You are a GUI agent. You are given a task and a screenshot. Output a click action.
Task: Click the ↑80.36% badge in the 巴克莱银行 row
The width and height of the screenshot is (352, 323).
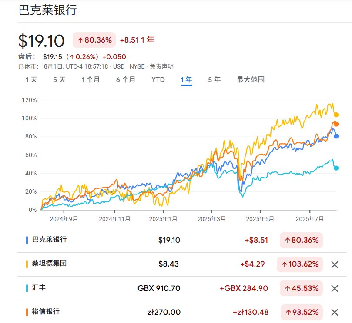click(301, 240)
